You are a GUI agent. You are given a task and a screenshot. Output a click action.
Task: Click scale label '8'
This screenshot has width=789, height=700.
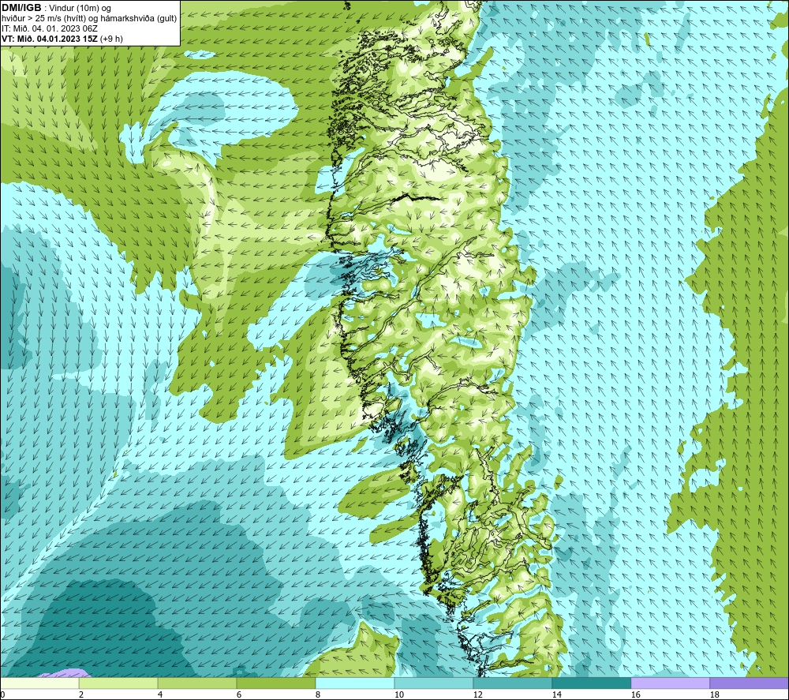[318, 694]
